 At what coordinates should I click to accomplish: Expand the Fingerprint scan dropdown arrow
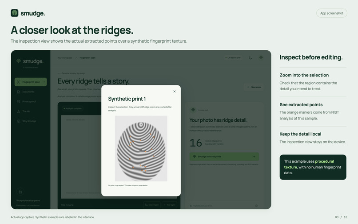[x=44, y=82]
